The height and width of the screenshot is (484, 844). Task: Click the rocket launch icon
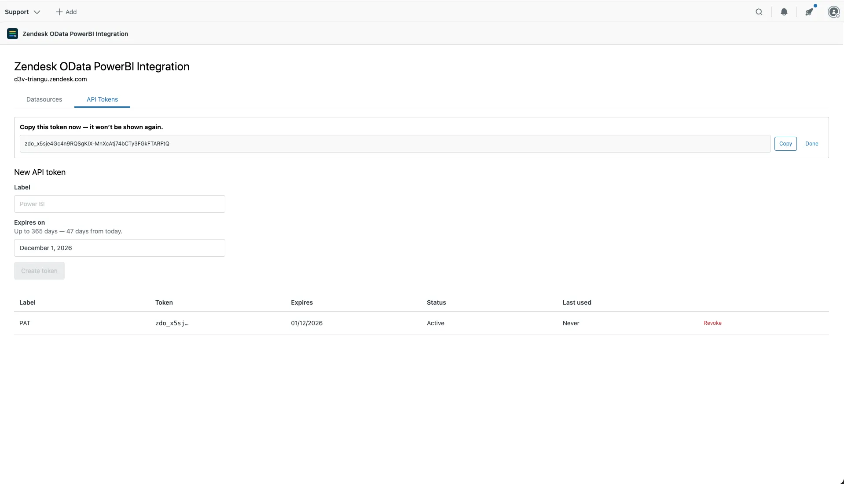click(x=809, y=12)
